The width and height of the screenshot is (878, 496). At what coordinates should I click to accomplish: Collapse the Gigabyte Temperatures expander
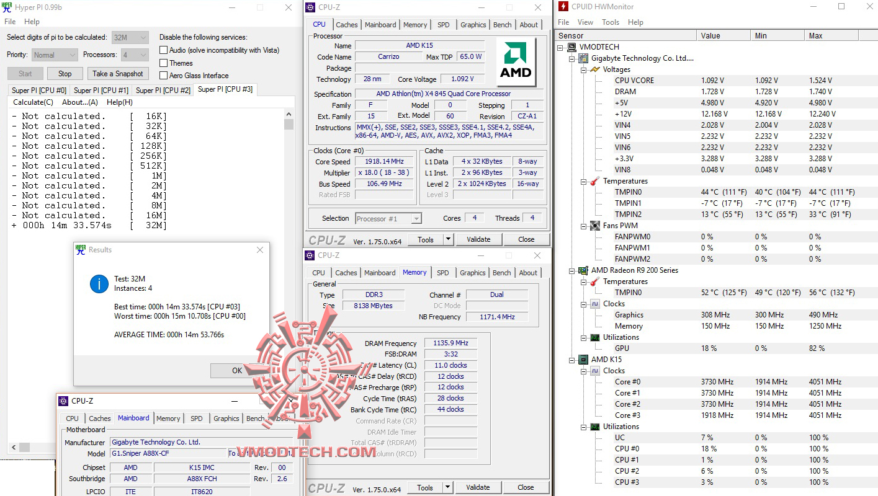coord(584,181)
